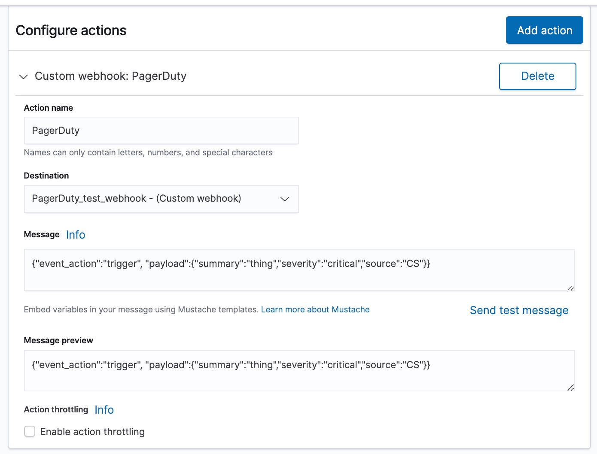This screenshot has height=454, width=597.
Task: Focus the Action name input field
Action: tap(161, 130)
